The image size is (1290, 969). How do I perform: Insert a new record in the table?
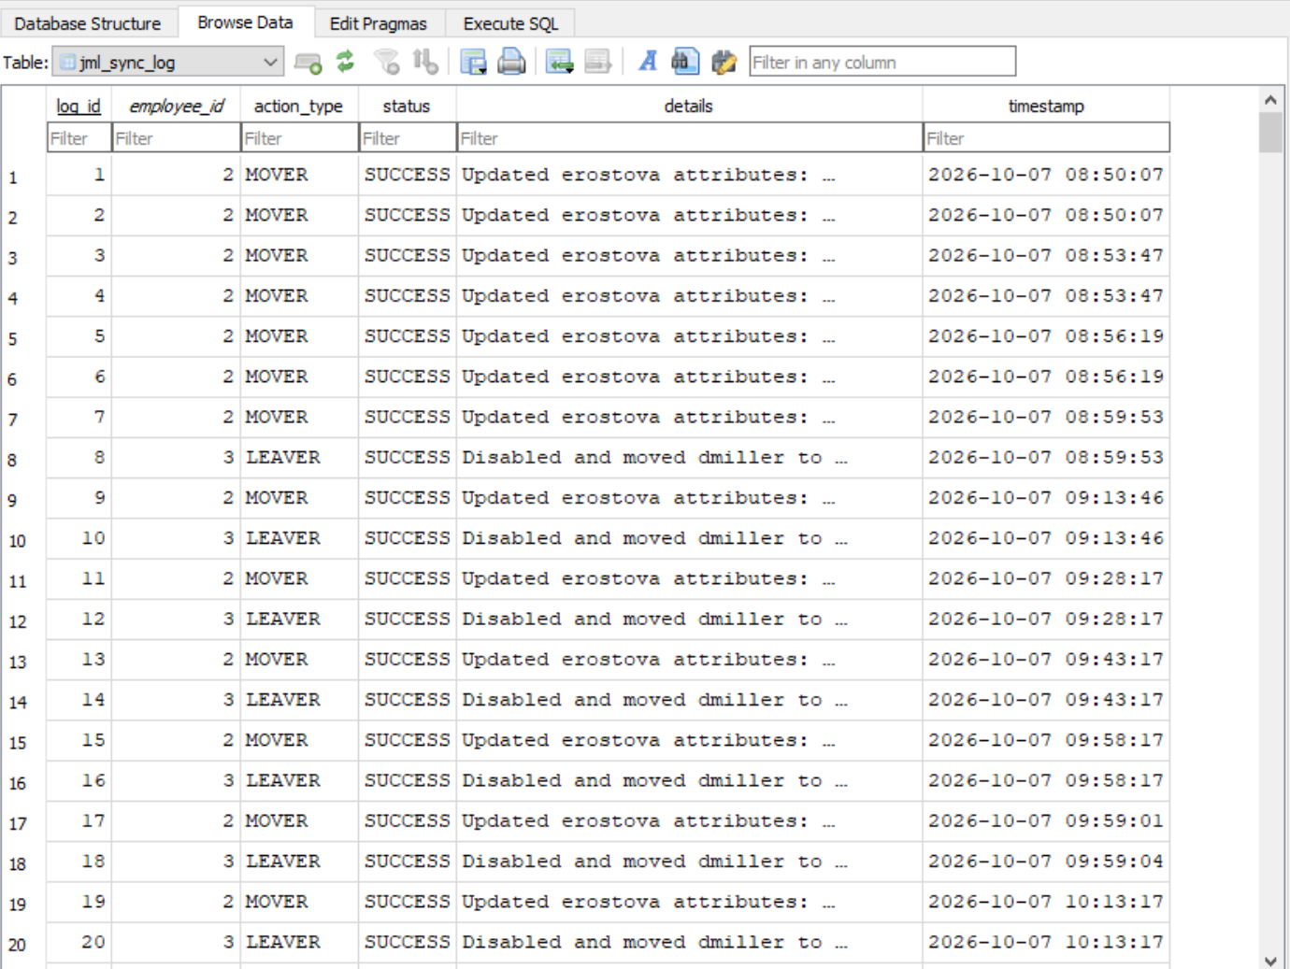coord(560,63)
